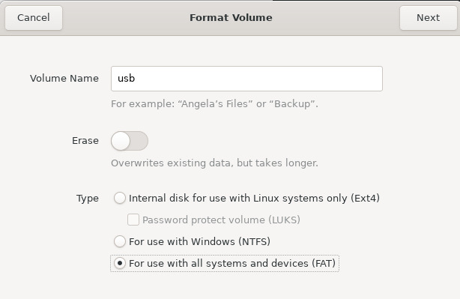Screen dimensions: 460x299
Task: Check the Password protect volume (LUKS) box
Action: (x=133, y=220)
